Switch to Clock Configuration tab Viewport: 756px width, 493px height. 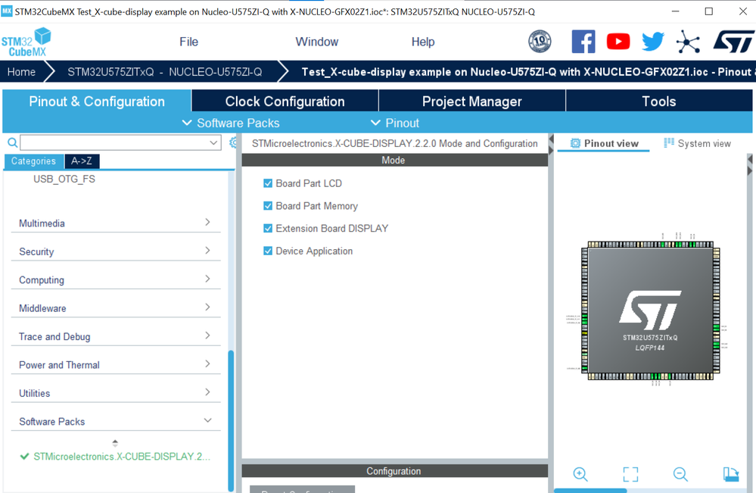point(285,101)
